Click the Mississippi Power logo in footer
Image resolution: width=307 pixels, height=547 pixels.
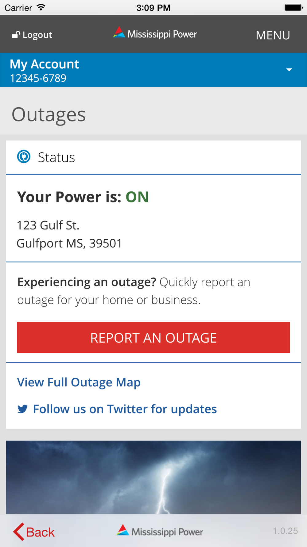(x=160, y=531)
